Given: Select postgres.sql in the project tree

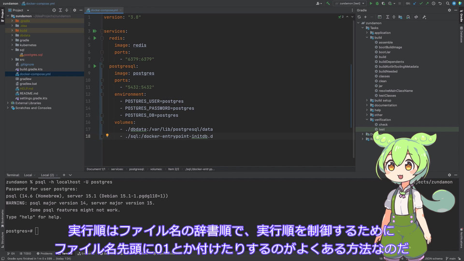Looking at the screenshot, I should (x=33, y=55).
